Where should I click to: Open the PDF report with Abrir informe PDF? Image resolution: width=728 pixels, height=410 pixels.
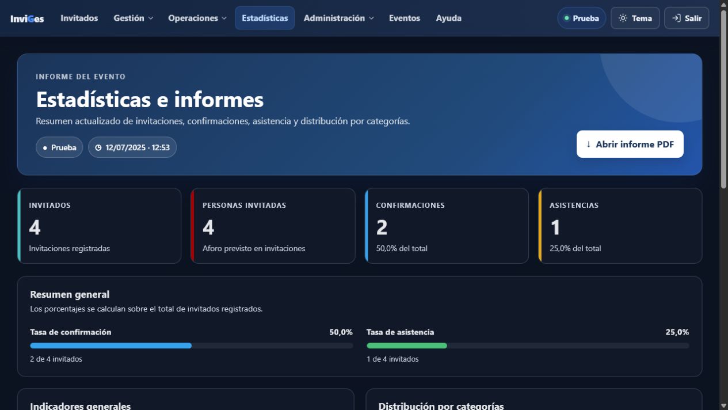pos(630,144)
